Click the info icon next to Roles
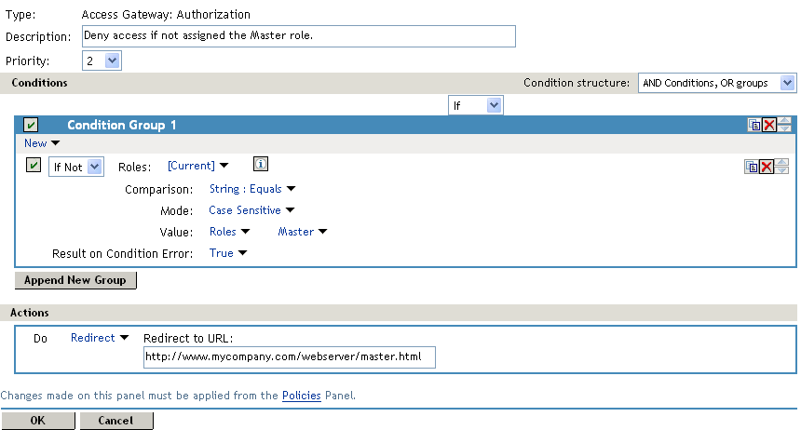The width and height of the screenshot is (801, 430). click(261, 165)
